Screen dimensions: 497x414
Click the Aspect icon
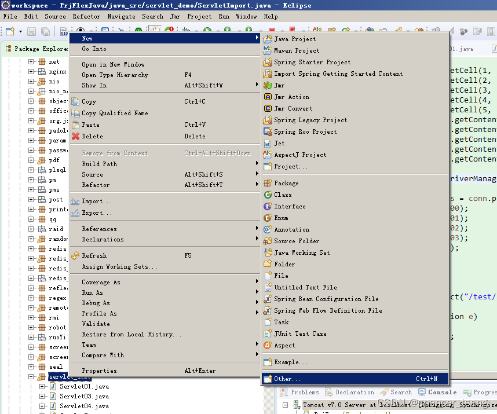(x=268, y=345)
